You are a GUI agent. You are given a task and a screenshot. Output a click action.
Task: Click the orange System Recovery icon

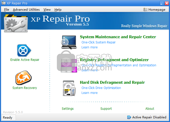click(x=24, y=78)
